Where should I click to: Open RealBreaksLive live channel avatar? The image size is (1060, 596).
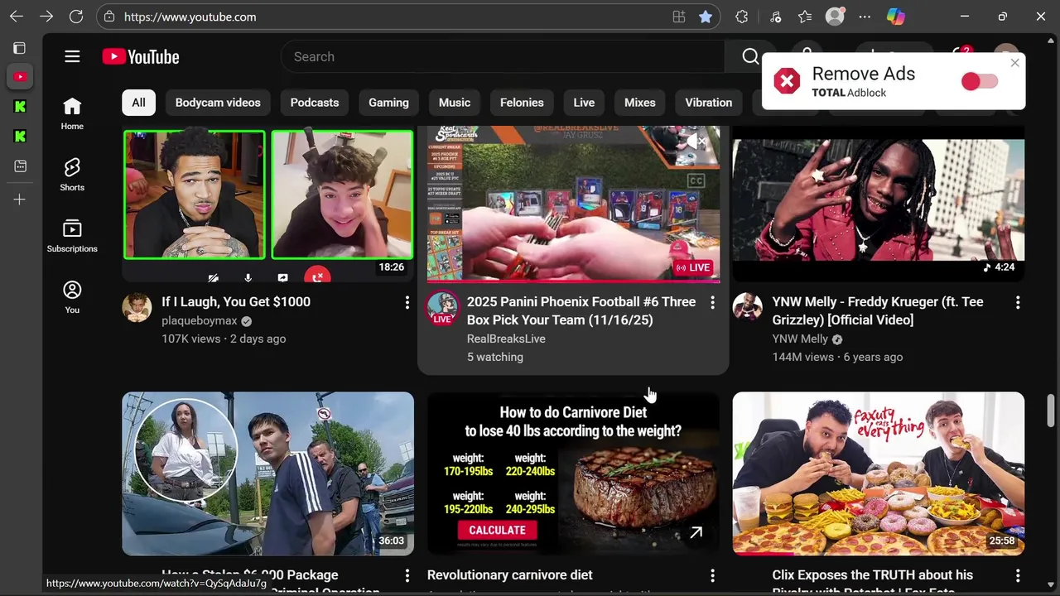pyautogui.click(x=442, y=308)
